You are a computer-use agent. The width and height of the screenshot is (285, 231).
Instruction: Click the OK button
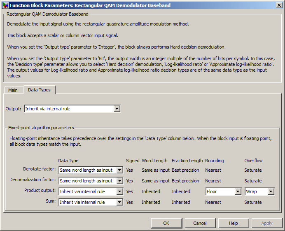tap(166, 223)
